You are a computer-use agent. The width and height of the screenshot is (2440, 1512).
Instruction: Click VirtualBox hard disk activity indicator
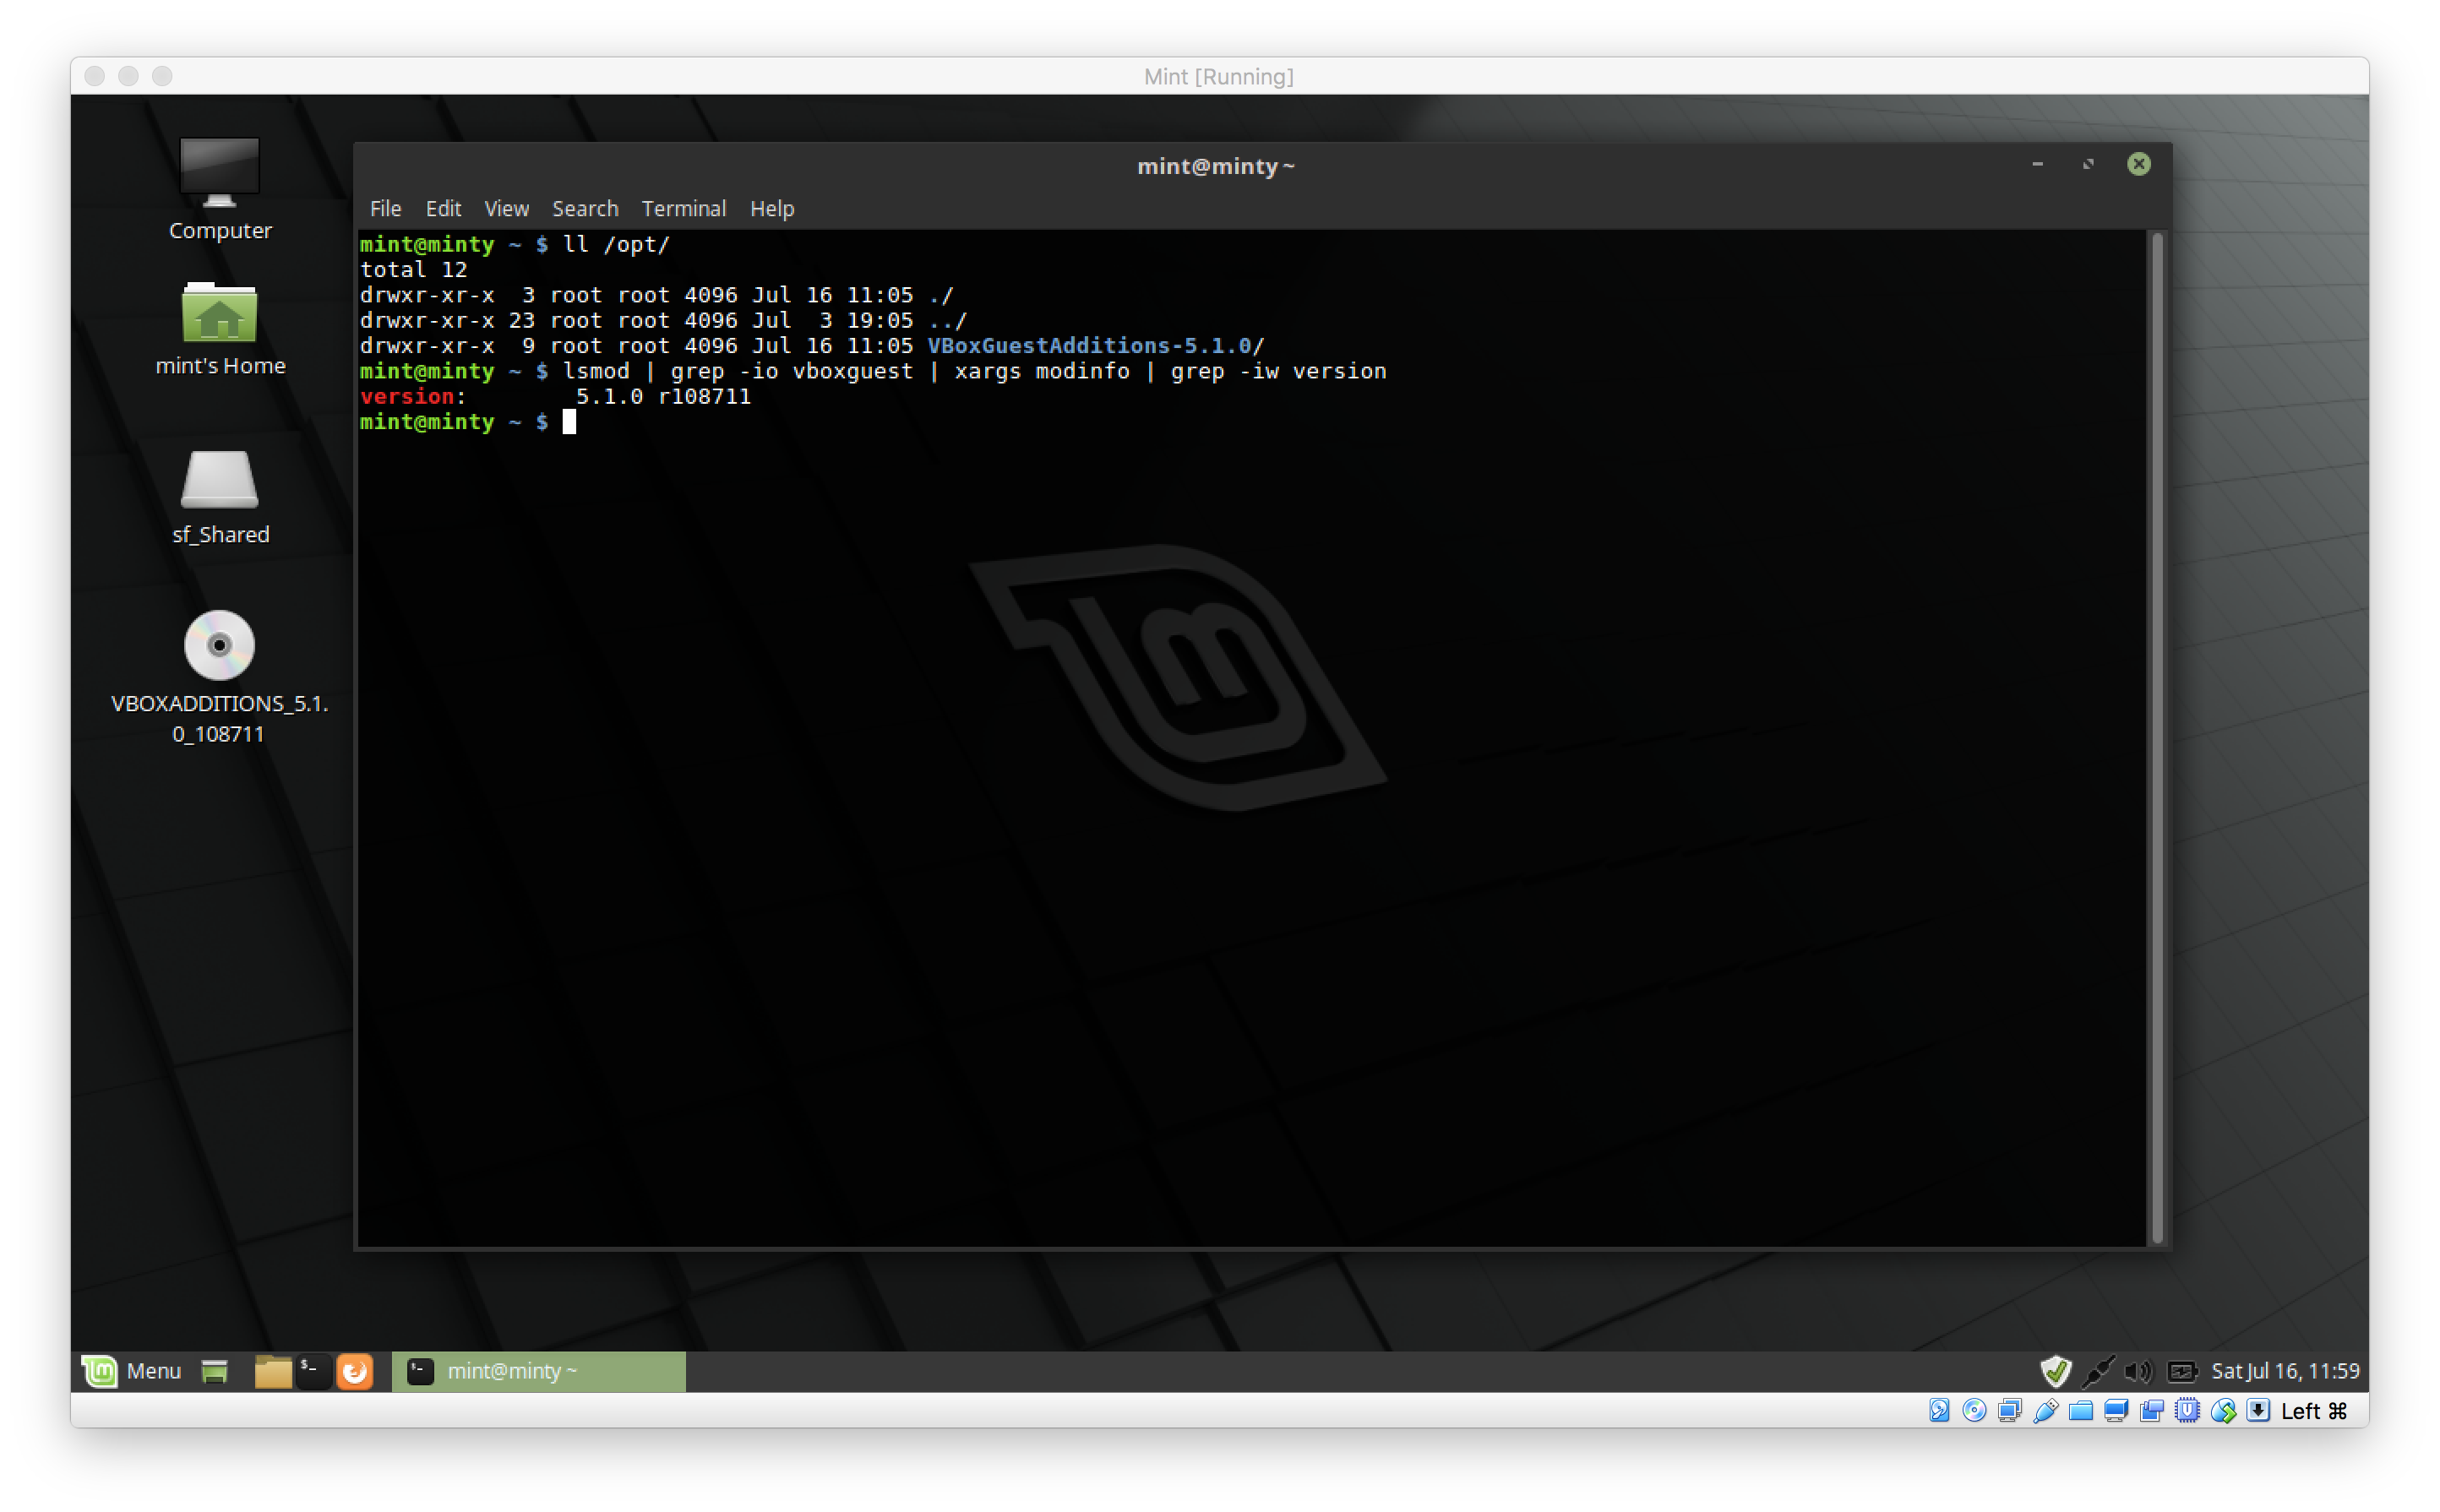pos(1939,1411)
